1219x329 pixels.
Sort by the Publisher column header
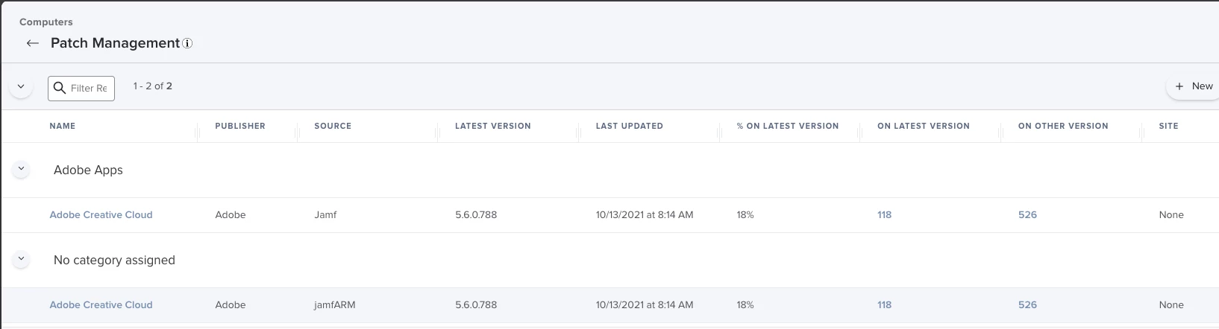(240, 127)
